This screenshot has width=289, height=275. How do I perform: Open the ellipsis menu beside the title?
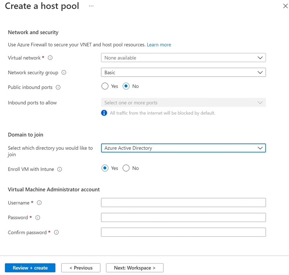91,6
